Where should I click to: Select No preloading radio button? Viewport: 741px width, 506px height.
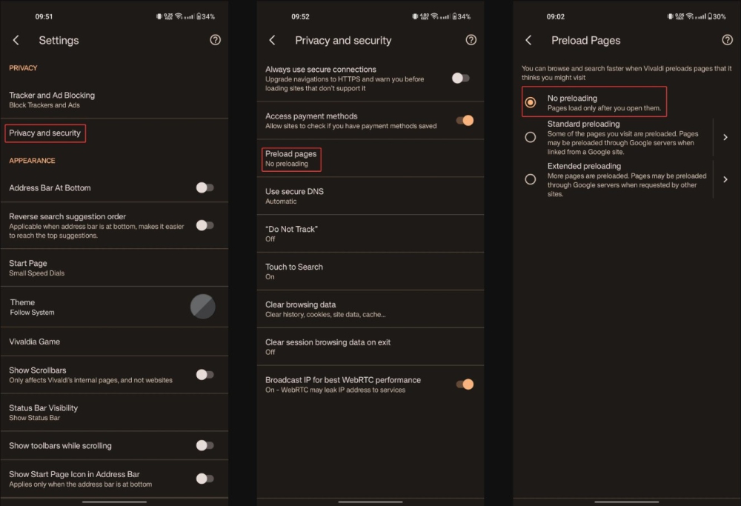(531, 102)
